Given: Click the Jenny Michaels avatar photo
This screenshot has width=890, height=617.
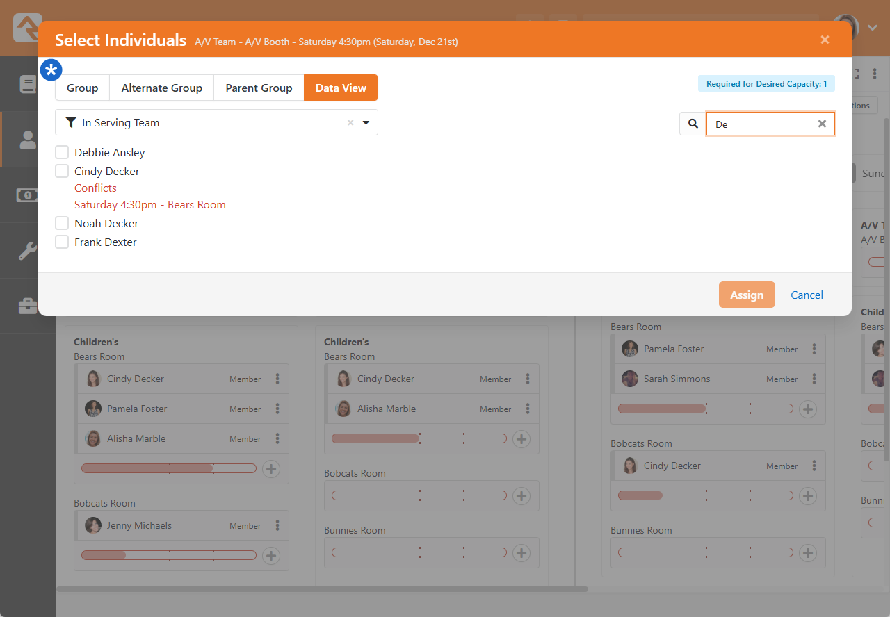Looking at the screenshot, I should 93,525.
